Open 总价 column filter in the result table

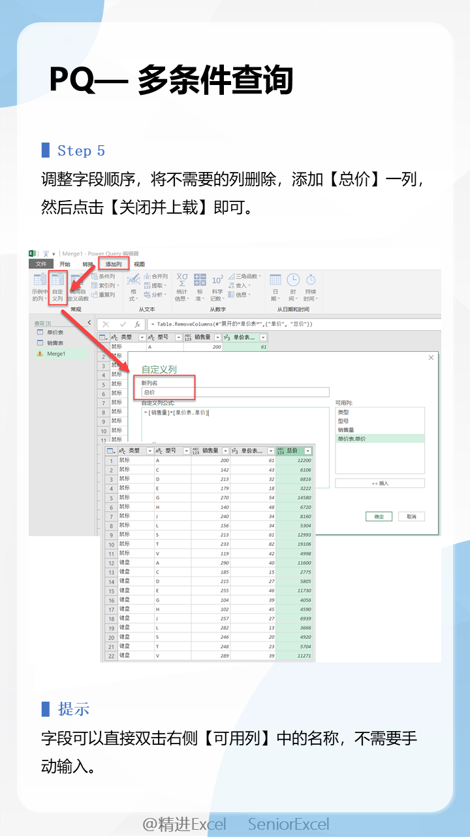[307, 451]
